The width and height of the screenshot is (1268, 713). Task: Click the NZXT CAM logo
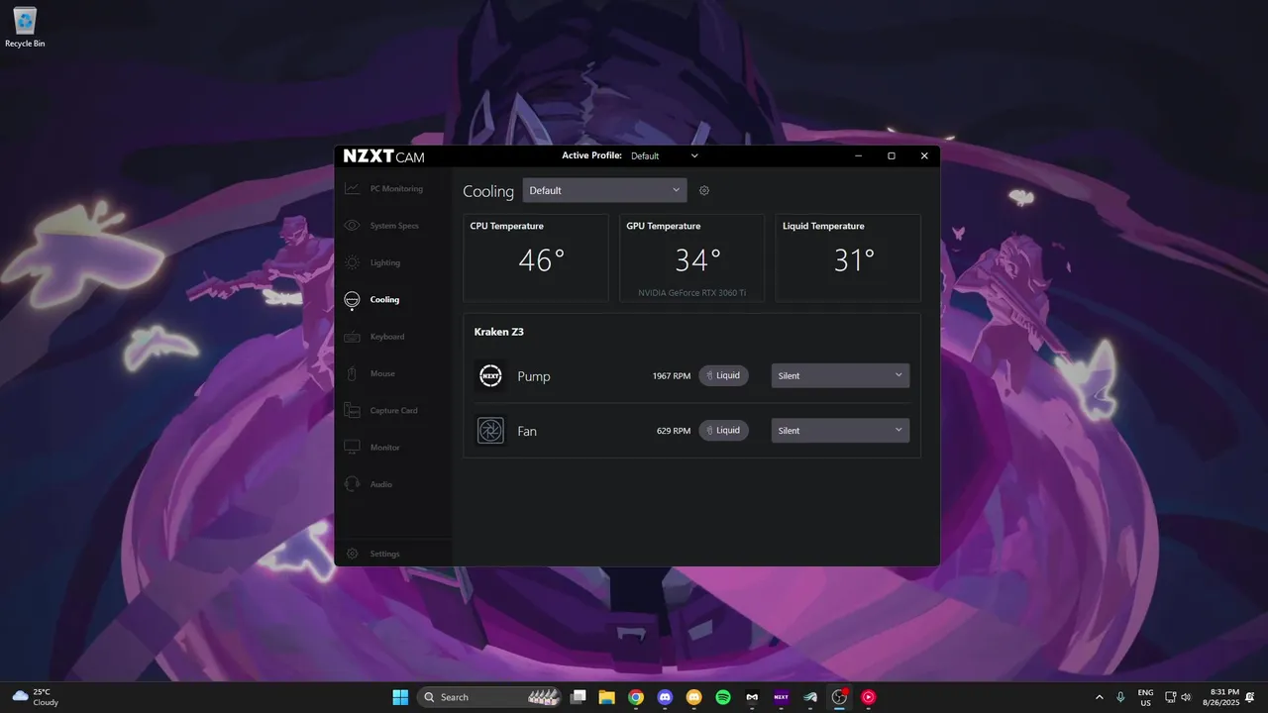click(383, 155)
